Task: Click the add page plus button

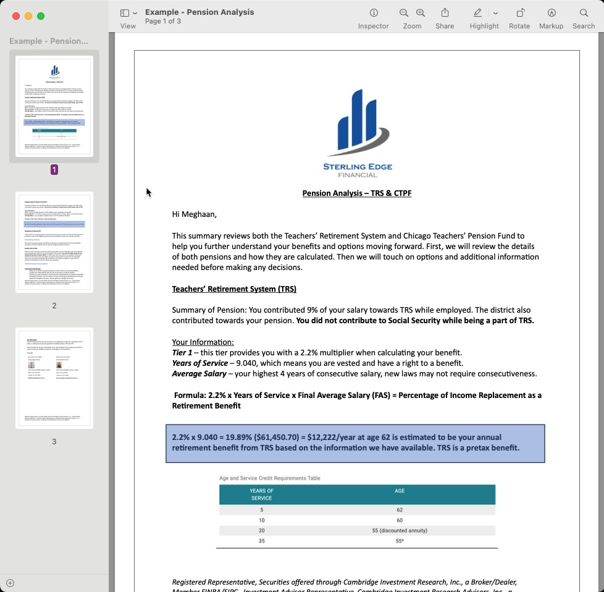Action: click(10, 583)
